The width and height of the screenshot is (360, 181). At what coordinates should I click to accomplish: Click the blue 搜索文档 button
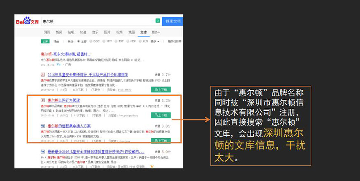[x=173, y=21]
